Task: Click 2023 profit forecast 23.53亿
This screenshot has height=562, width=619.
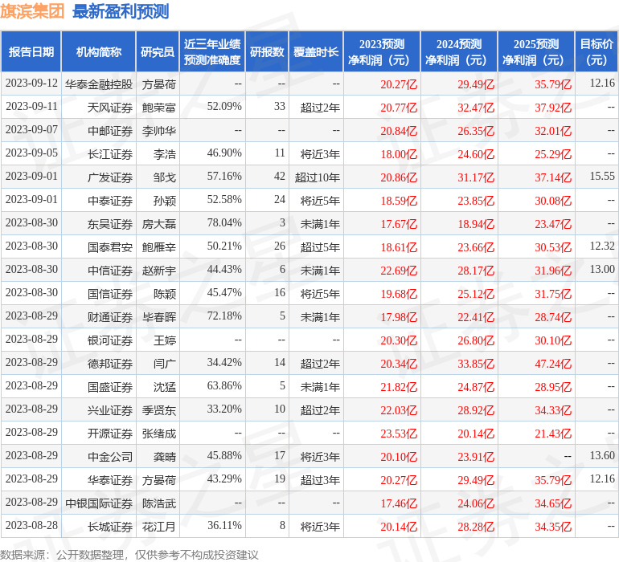Action: 399,433
